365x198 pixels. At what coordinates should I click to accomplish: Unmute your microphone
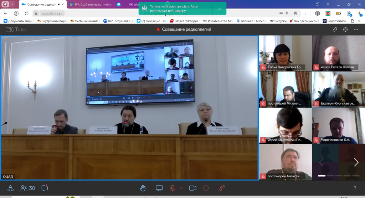[x=173, y=188]
